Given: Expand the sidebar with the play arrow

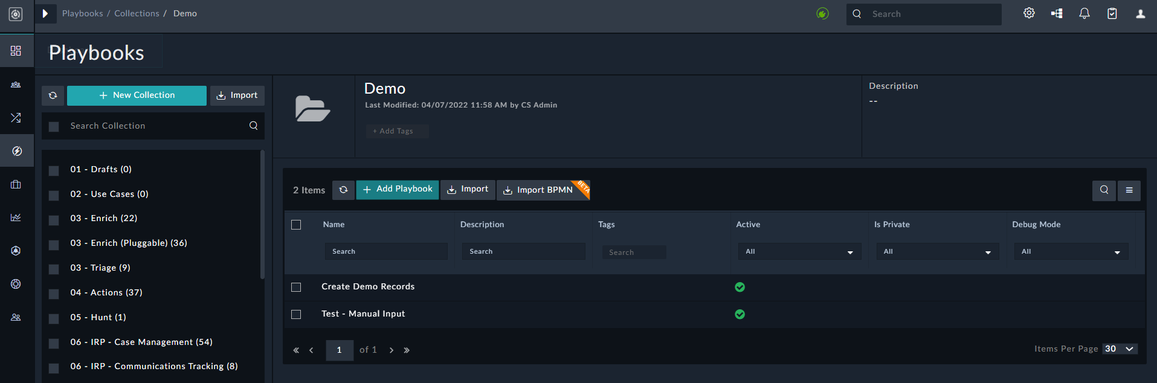Looking at the screenshot, I should tap(45, 13).
